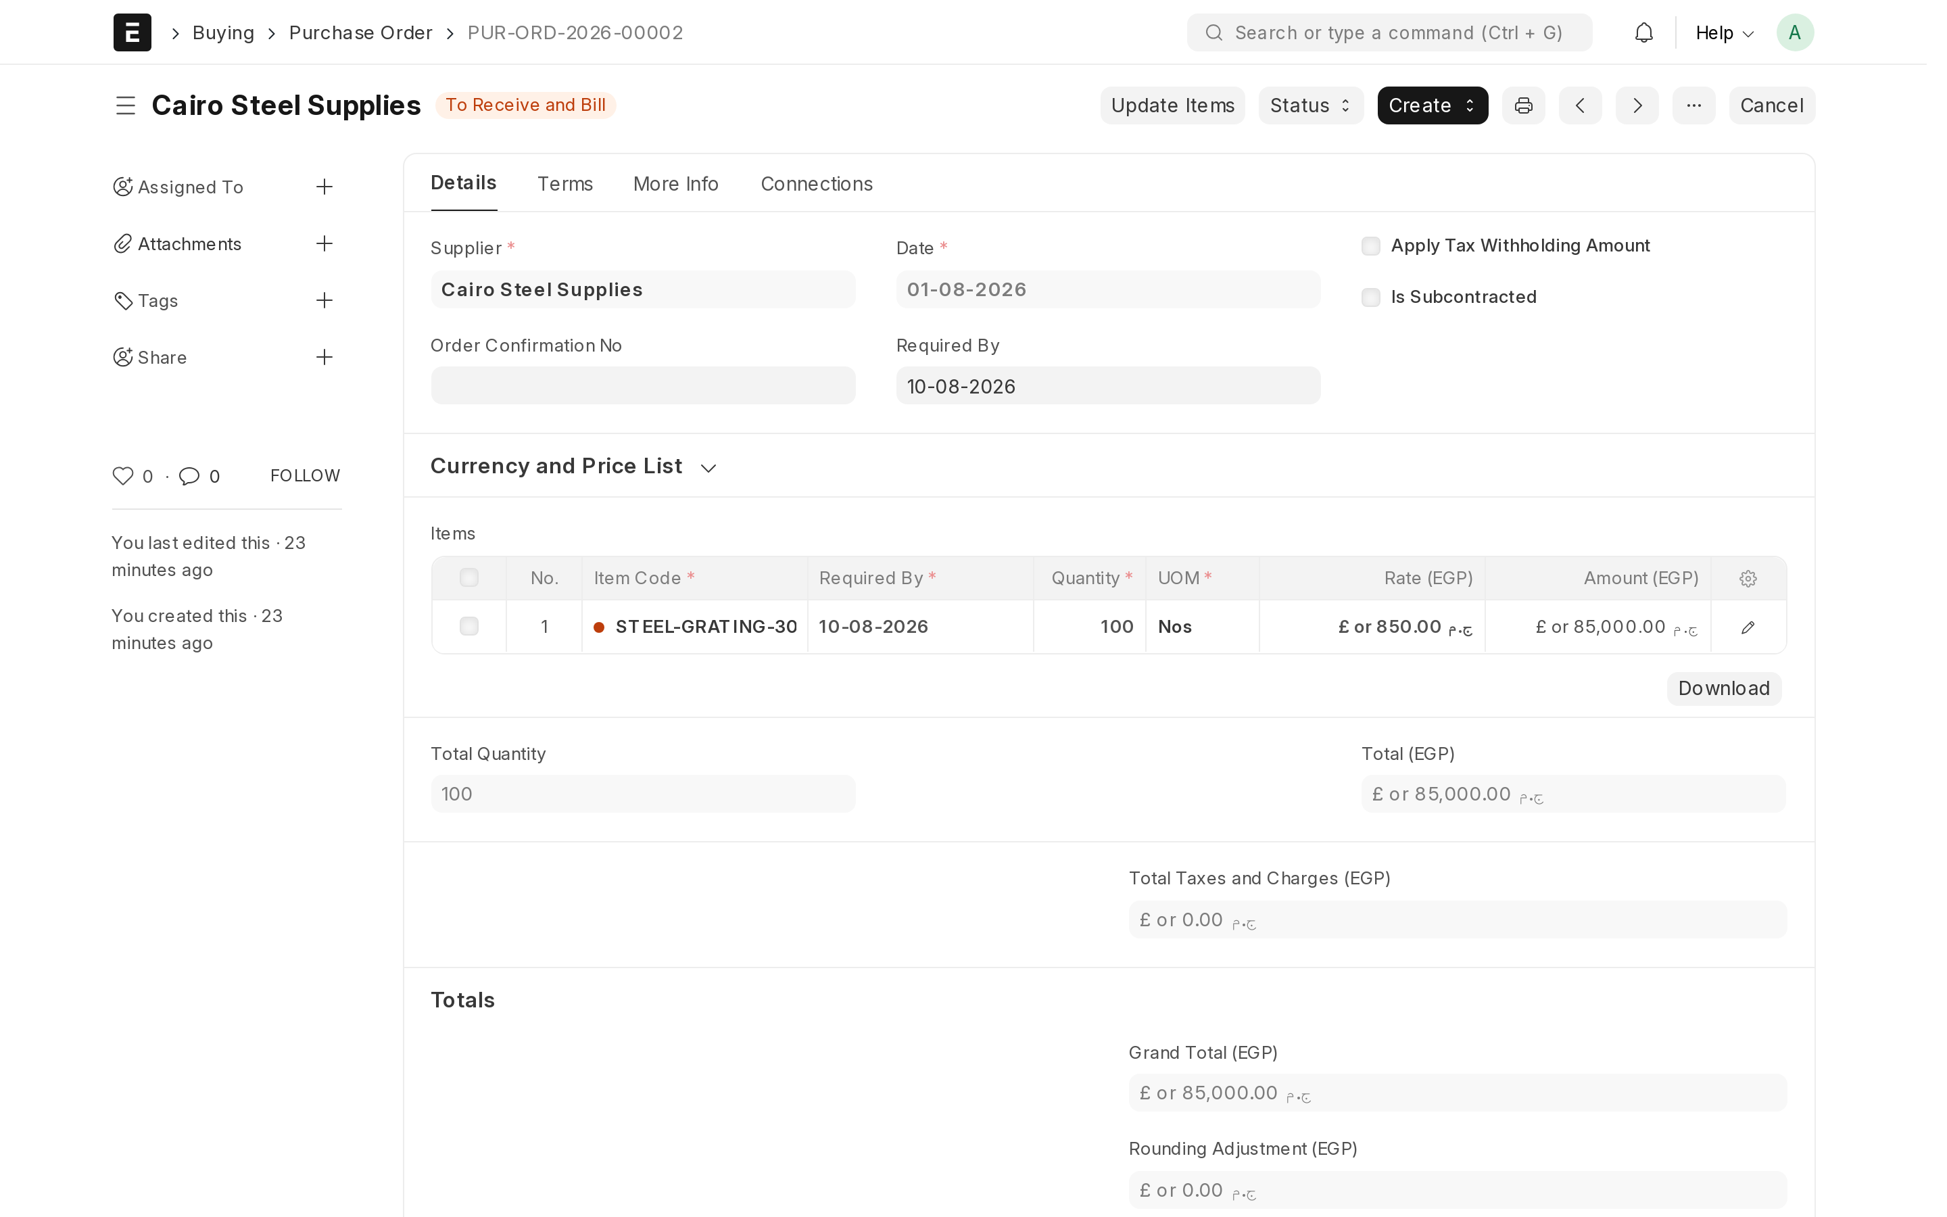Open items table settings gear
Image resolution: width=1947 pixels, height=1217 pixels.
tap(1748, 578)
